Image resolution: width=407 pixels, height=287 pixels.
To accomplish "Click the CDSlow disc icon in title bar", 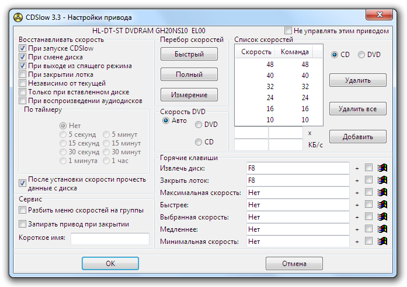I will pyautogui.click(x=18, y=17).
